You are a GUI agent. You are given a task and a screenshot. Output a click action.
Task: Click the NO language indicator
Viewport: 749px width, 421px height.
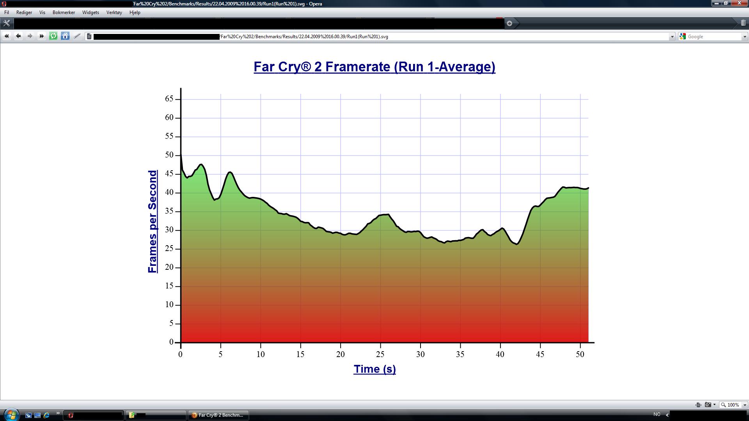[657, 414]
